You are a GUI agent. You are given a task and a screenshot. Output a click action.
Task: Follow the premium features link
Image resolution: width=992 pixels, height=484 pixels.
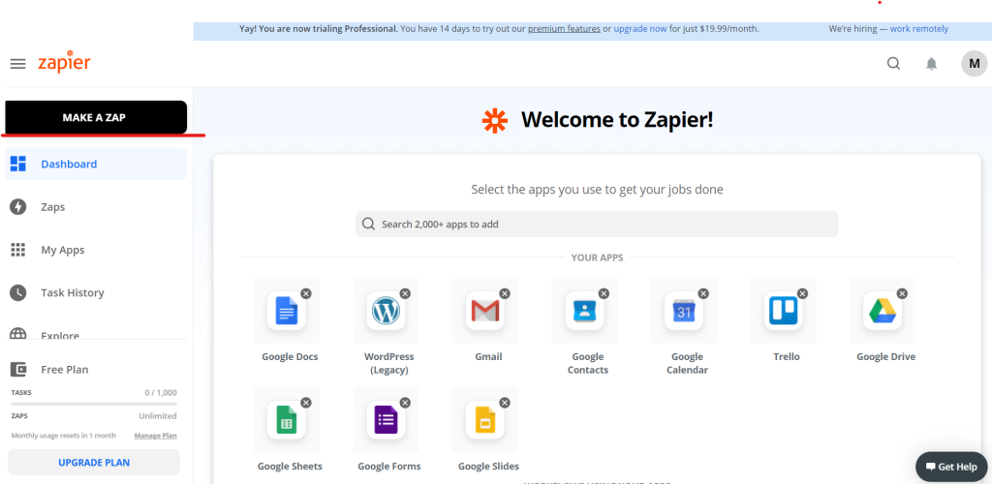pos(565,28)
